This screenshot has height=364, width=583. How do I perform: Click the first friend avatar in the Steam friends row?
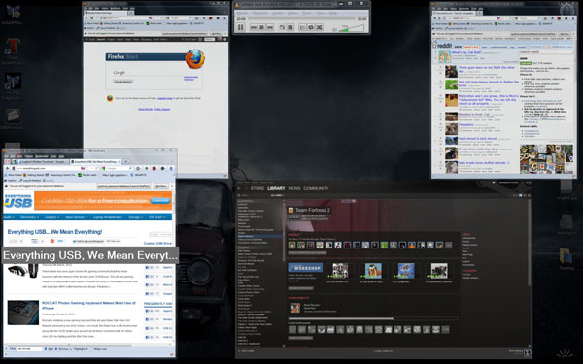tap(291, 246)
